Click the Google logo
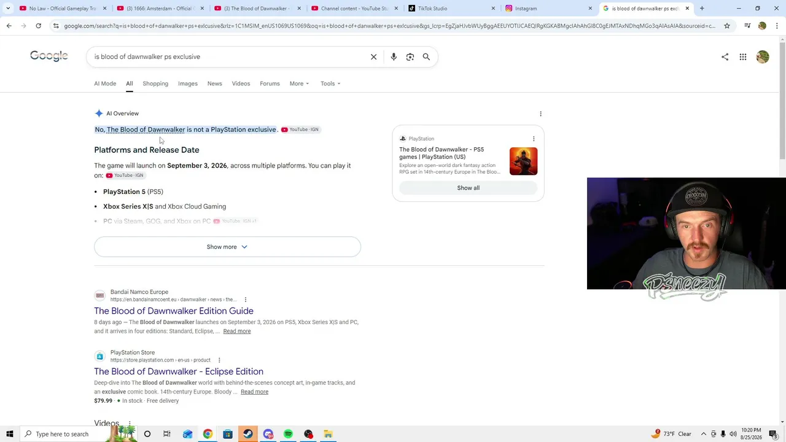Image resolution: width=786 pixels, height=442 pixels. click(49, 56)
